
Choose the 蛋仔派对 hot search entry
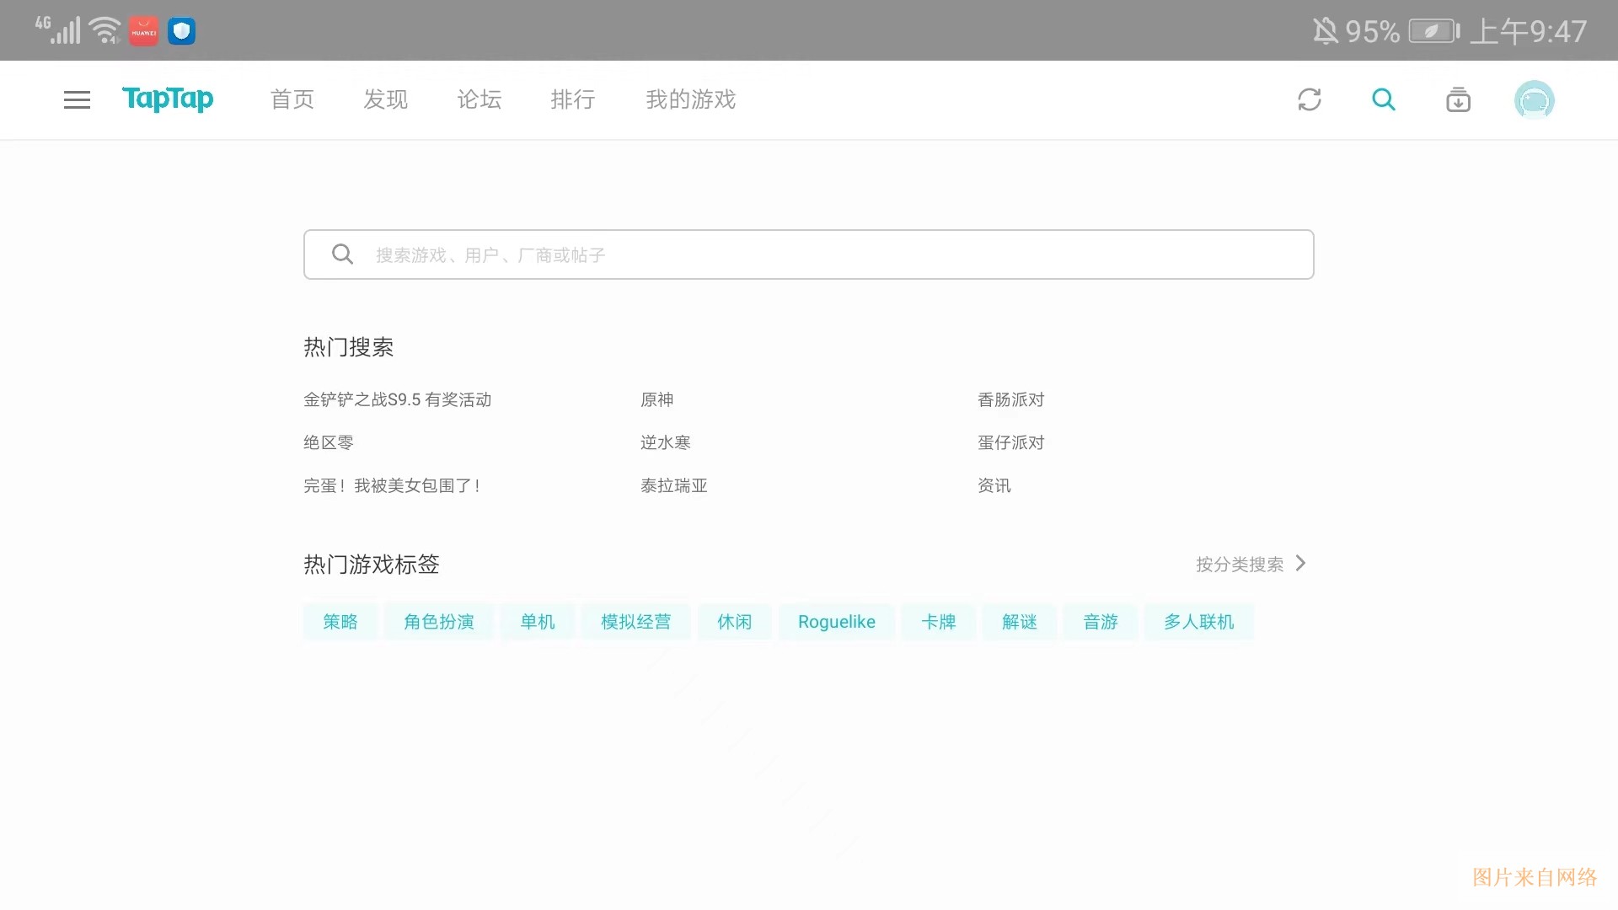(1010, 442)
